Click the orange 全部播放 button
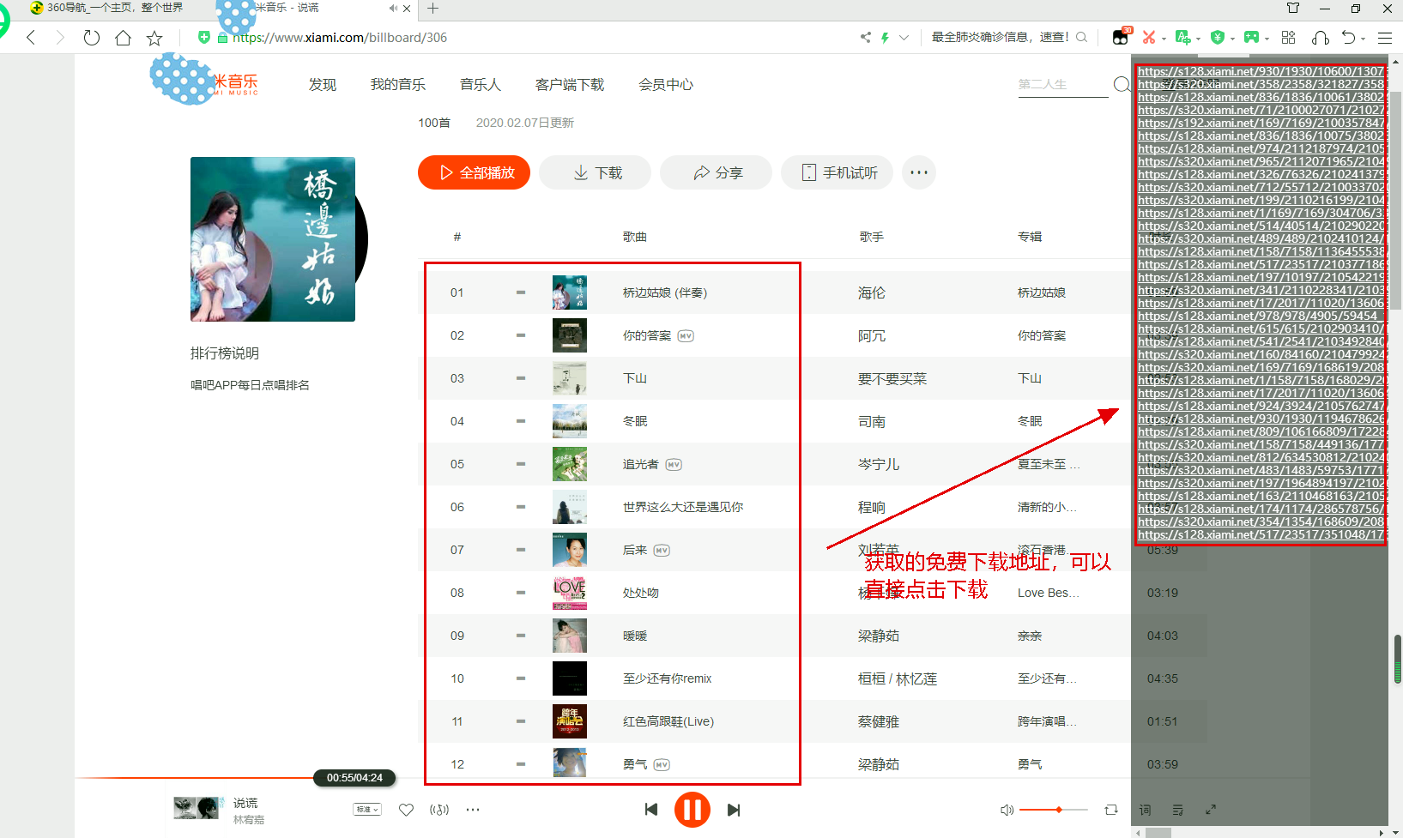 click(x=474, y=172)
